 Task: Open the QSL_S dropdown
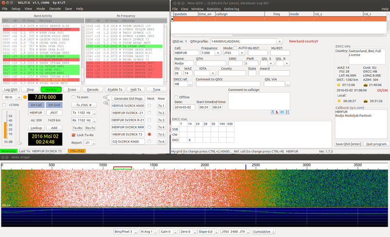point(271,64)
